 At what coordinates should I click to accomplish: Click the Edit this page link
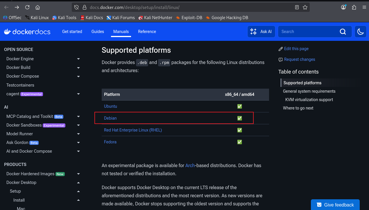click(x=296, y=49)
